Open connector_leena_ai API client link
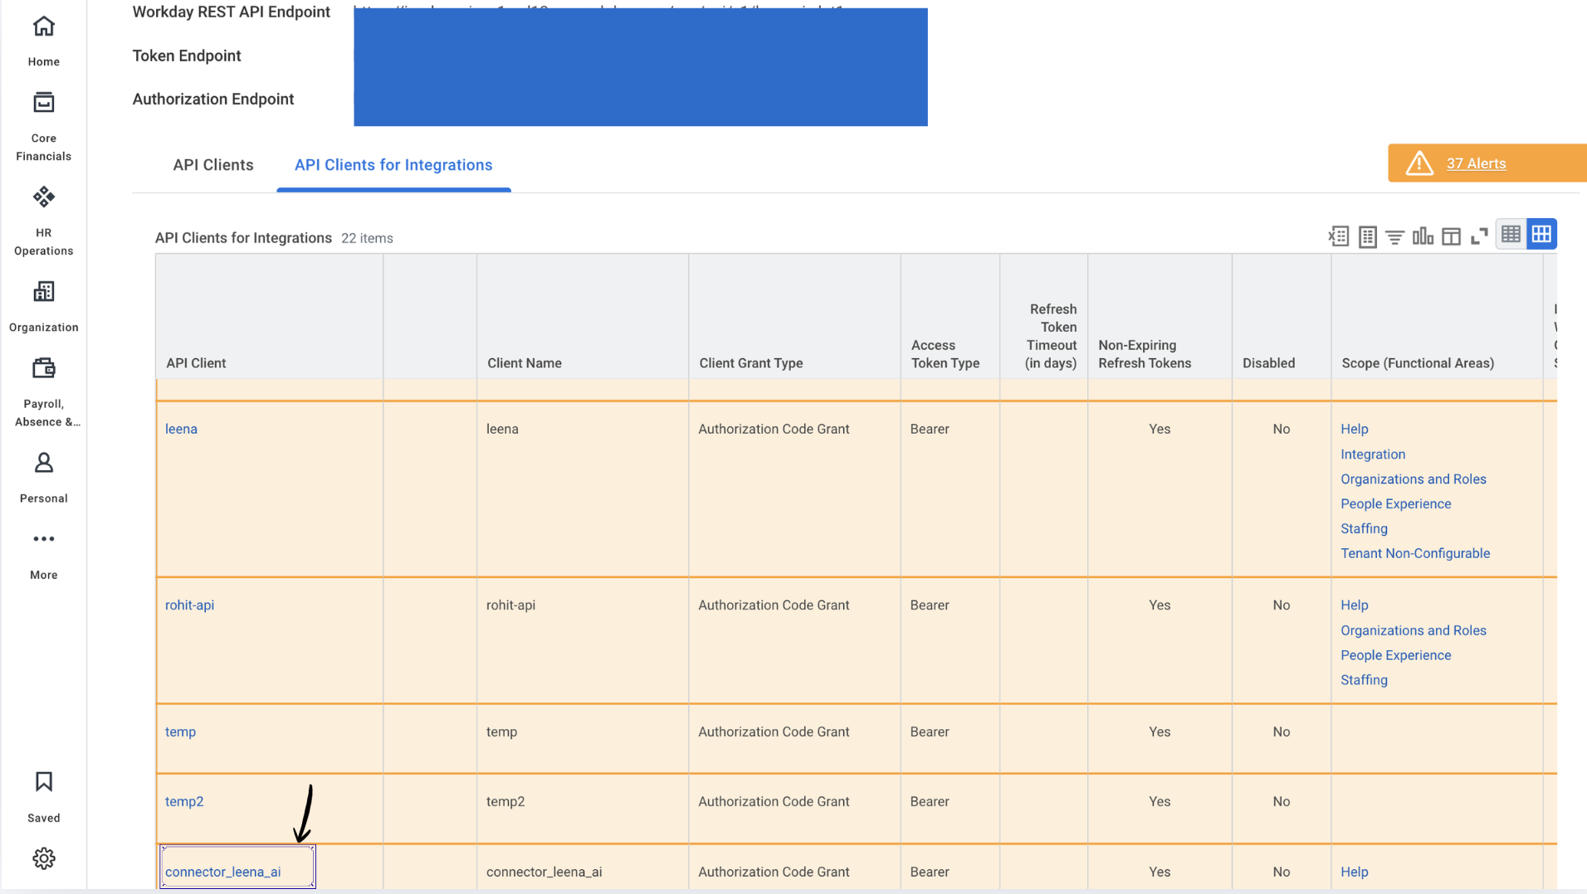 222,872
